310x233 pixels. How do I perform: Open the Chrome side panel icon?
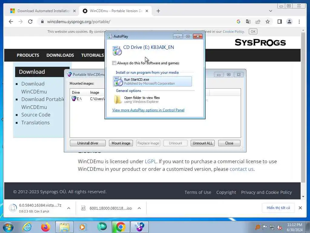point(279,22)
